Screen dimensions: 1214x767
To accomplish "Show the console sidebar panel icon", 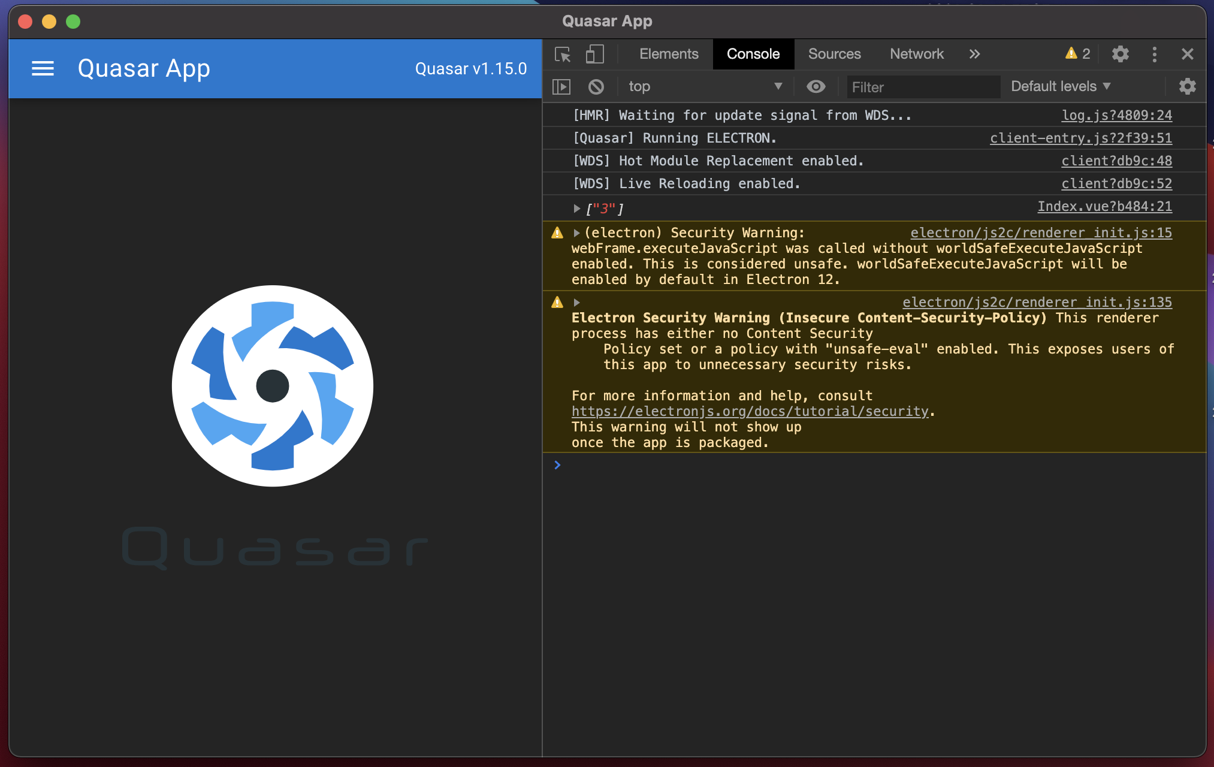I will coord(561,87).
